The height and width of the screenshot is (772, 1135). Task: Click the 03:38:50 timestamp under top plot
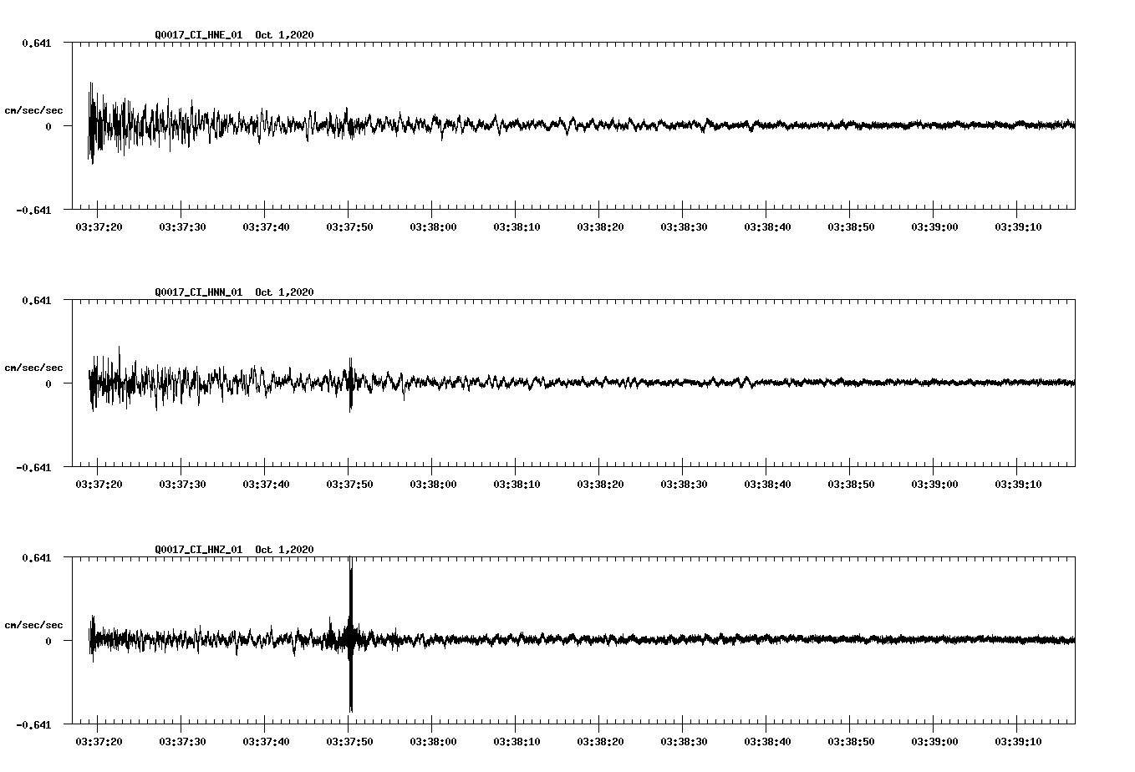[x=850, y=225]
